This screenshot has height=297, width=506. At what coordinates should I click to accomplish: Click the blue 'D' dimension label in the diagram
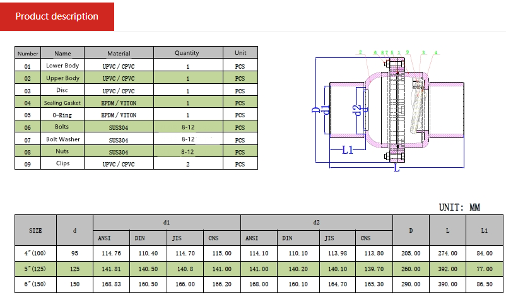coord(316,110)
